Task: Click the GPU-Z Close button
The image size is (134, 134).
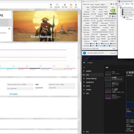Action: pos(114,49)
